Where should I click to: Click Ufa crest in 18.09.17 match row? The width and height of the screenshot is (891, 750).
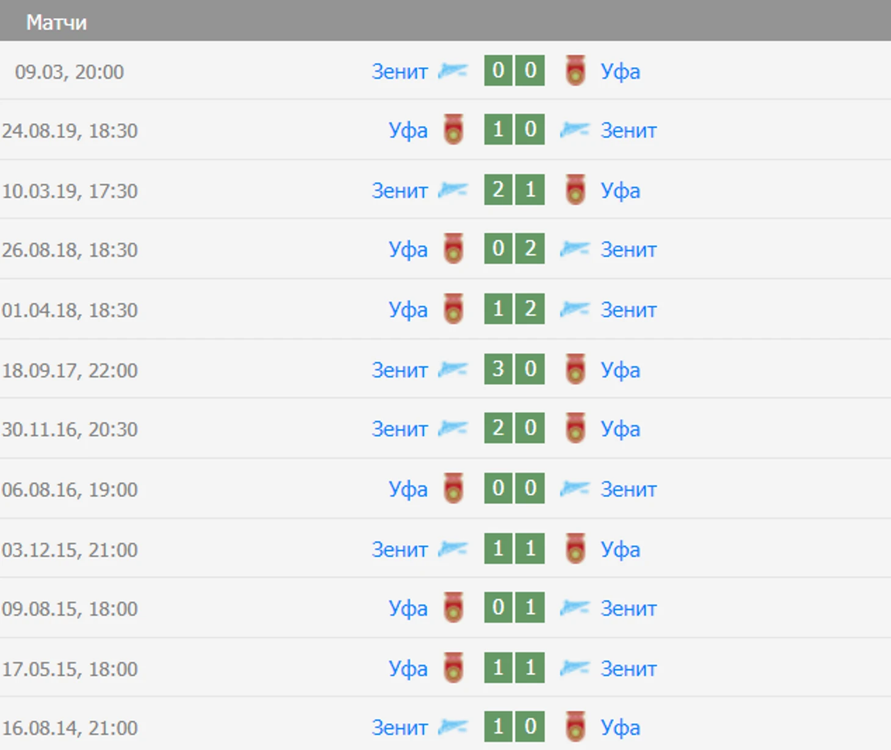pyautogui.click(x=575, y=369)
